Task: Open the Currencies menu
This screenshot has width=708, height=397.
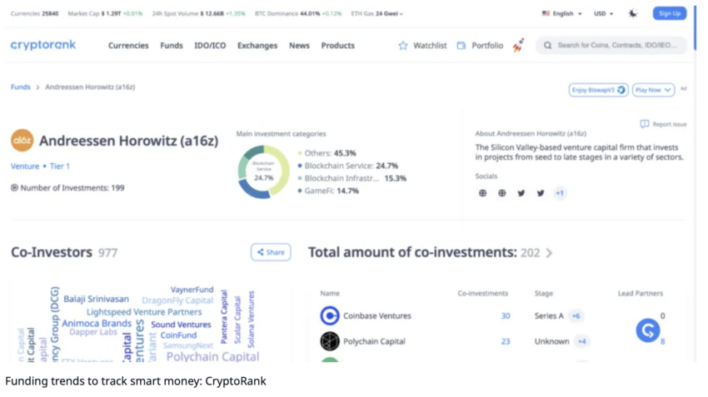Action: (x=128, y=46)
